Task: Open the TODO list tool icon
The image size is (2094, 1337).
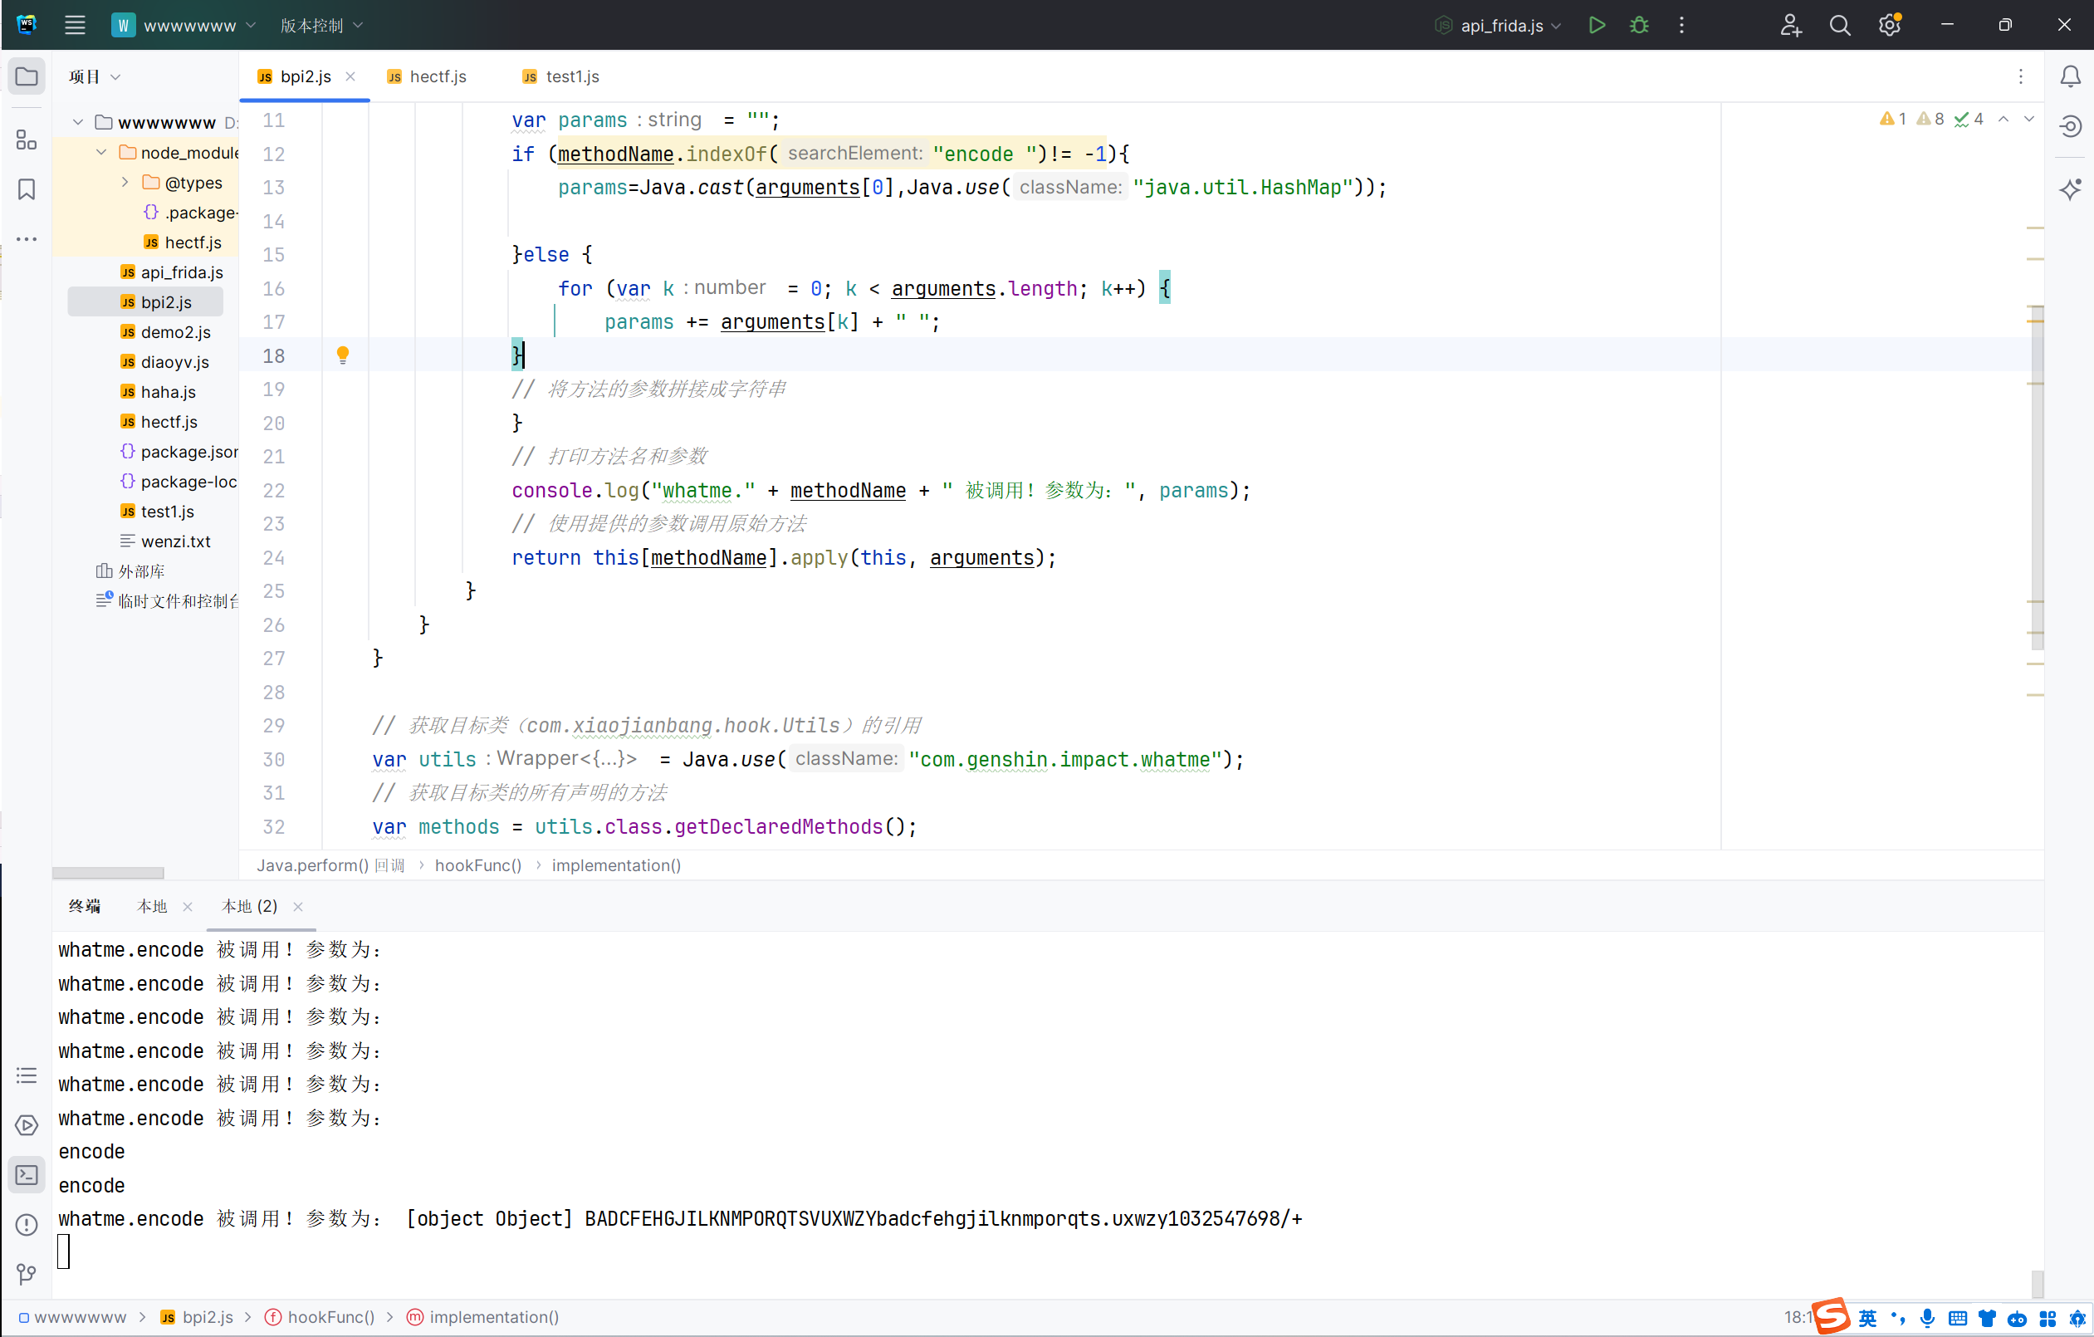Action: (27, 1076)
